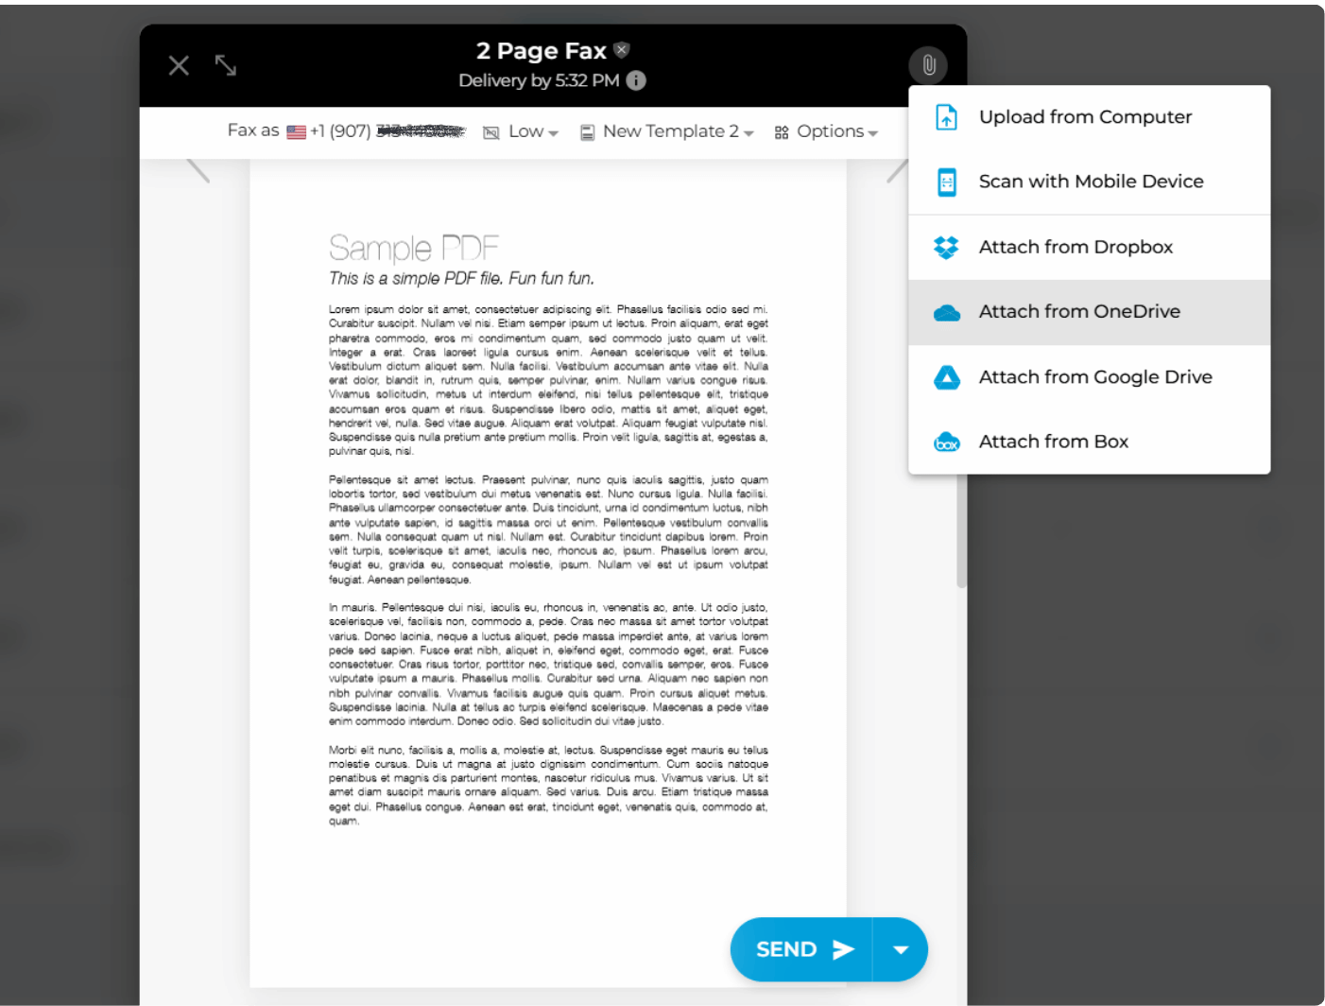Click the Fax as phone number
This screenshot has height=1006, width=1325.
point(387,130)
